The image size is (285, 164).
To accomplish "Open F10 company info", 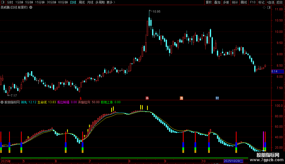I will click(253, 2).
